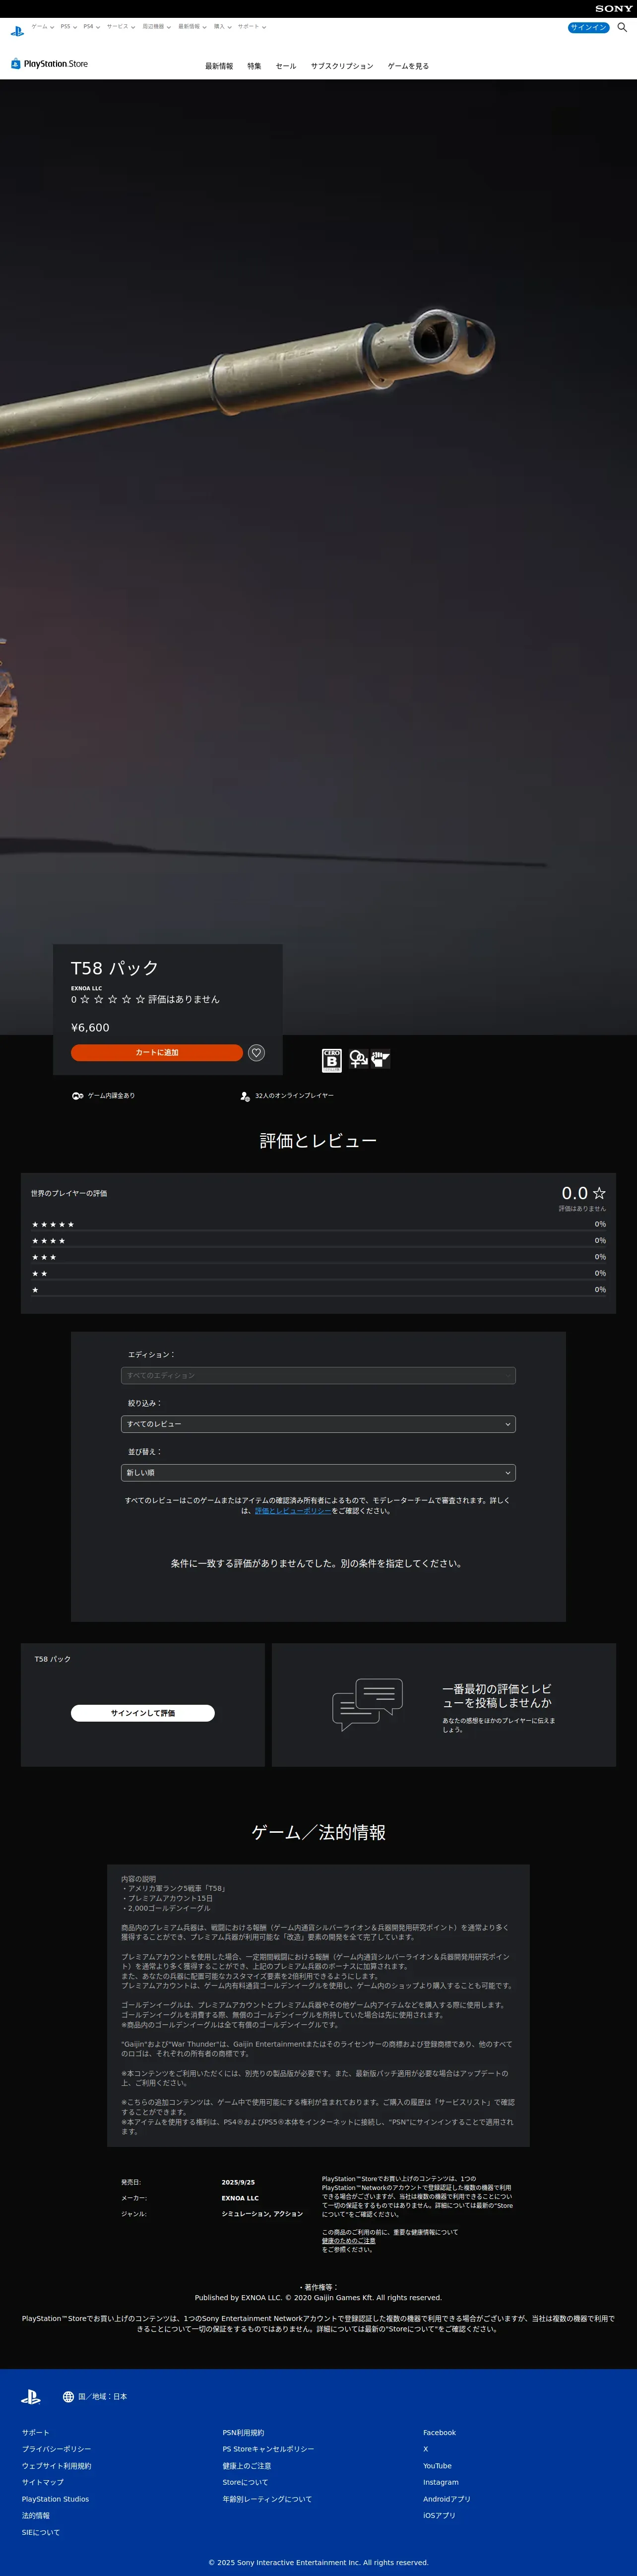Viewport: 637px width, 2576px height.
Task: Click サインインして評価 button
Action: pos(143,1713)
